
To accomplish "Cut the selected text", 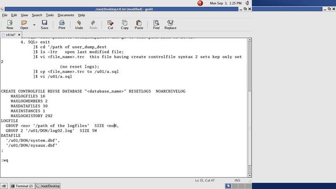I will pyautogui.click(x=110, y=25).
